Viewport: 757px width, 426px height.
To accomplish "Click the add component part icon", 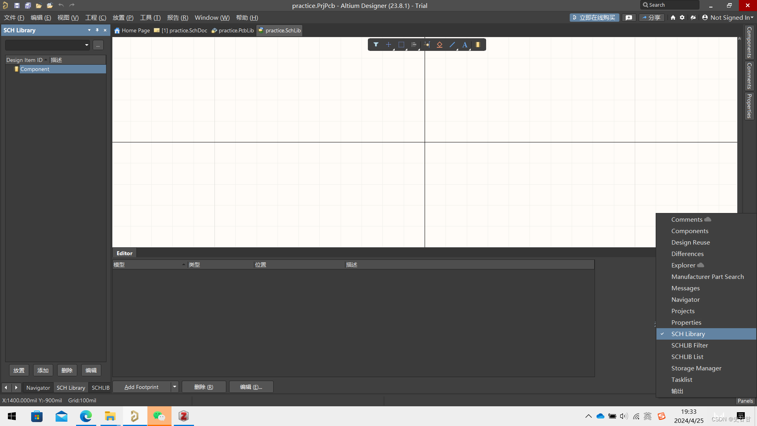I will 477,45.
